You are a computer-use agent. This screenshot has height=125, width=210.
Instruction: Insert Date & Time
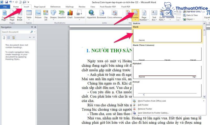pyautogui.click(x=191, y=15)
